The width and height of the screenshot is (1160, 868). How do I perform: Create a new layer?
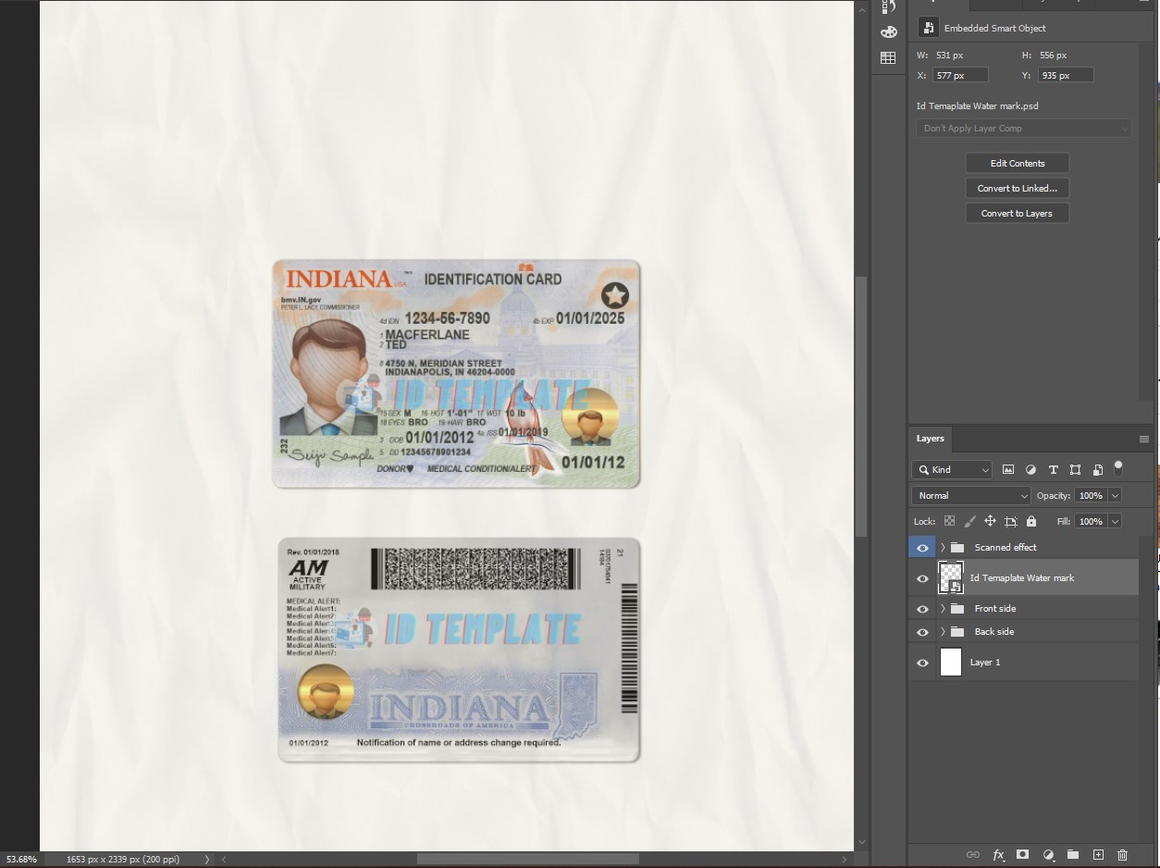1098,855
